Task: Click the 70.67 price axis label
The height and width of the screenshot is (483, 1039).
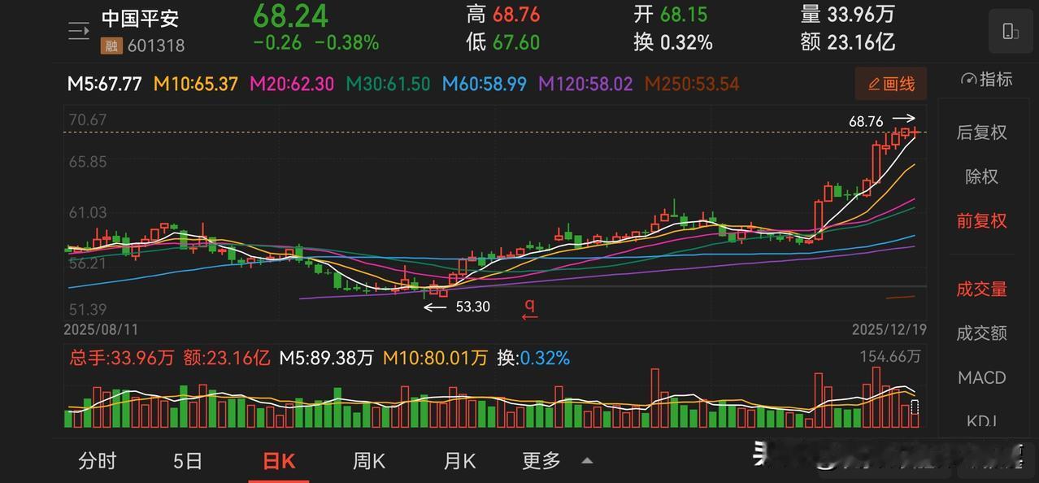Action: point(88,120)
